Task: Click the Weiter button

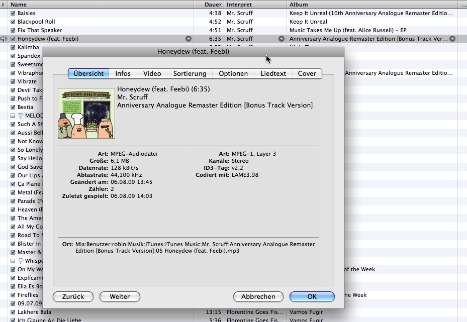Action: point(120,296)
